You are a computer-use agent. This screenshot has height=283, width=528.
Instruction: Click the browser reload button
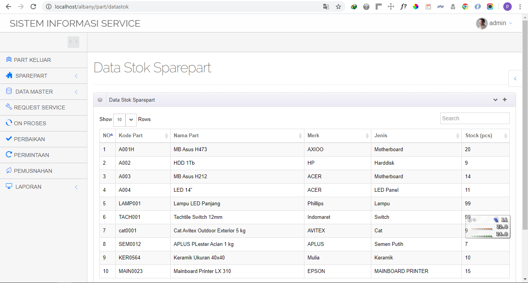(33, 7)
